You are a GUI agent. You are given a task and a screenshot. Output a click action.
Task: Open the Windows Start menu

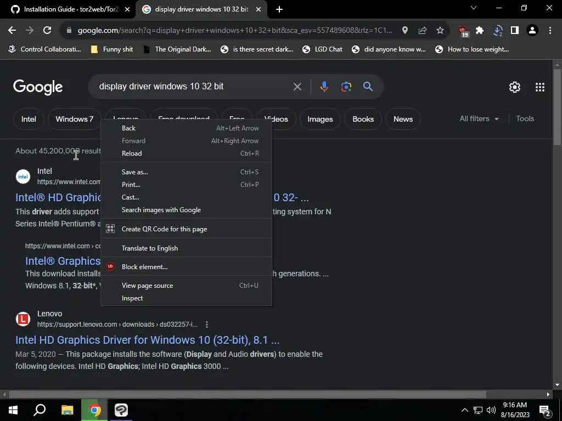(x=13, y=410)
